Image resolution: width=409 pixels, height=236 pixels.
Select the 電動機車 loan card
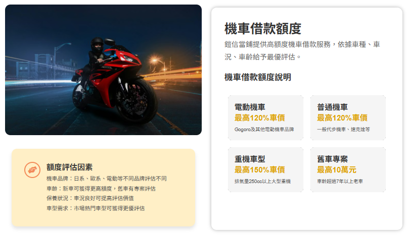tap(265, 118)
